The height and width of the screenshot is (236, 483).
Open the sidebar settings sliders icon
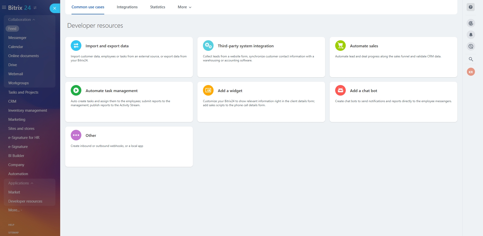[35, 8]
